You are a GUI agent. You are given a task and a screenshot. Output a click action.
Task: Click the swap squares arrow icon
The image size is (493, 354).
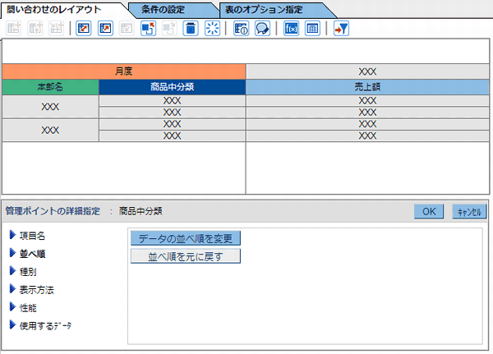[x=149, y=28]
